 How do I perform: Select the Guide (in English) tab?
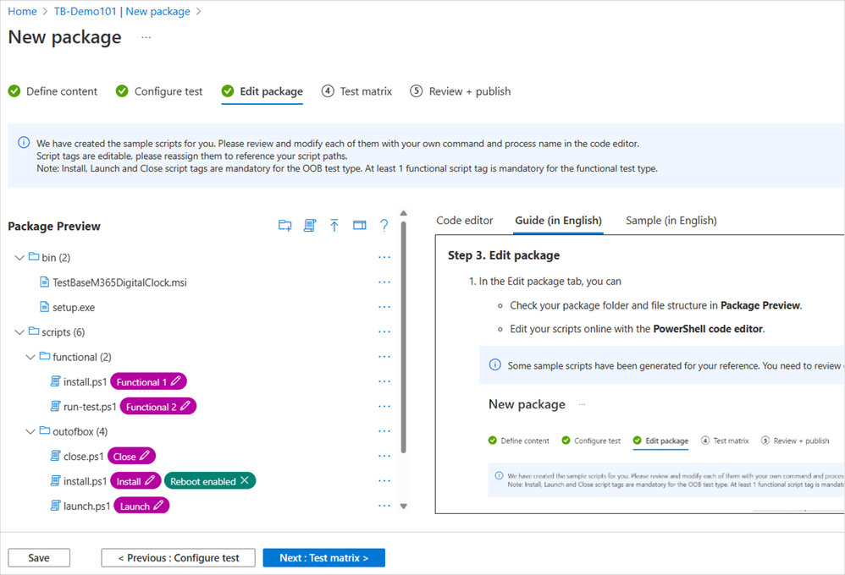click(558, 220)
